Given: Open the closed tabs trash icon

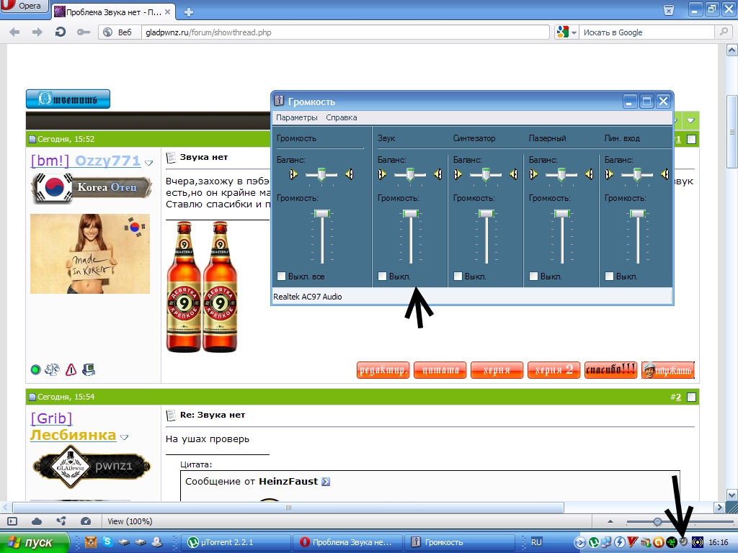Looking at the screenshot, I should (669, 10).
